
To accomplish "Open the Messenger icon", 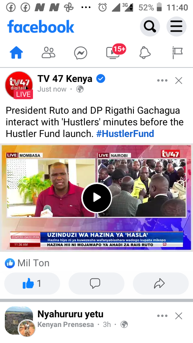I will click(80, 53).
